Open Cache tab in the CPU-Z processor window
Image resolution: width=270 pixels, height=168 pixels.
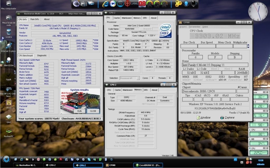pyautogui.click(x=117, y=18)
